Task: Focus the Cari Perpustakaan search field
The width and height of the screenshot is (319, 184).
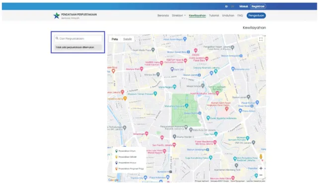Action: coord(78,38)
